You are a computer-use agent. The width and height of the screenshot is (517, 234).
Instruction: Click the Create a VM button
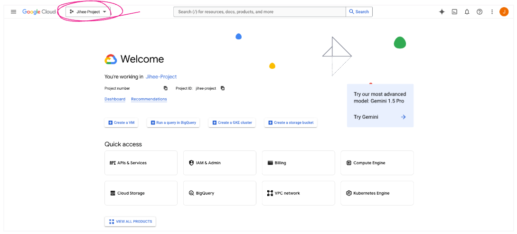click(x=122, y=122)
